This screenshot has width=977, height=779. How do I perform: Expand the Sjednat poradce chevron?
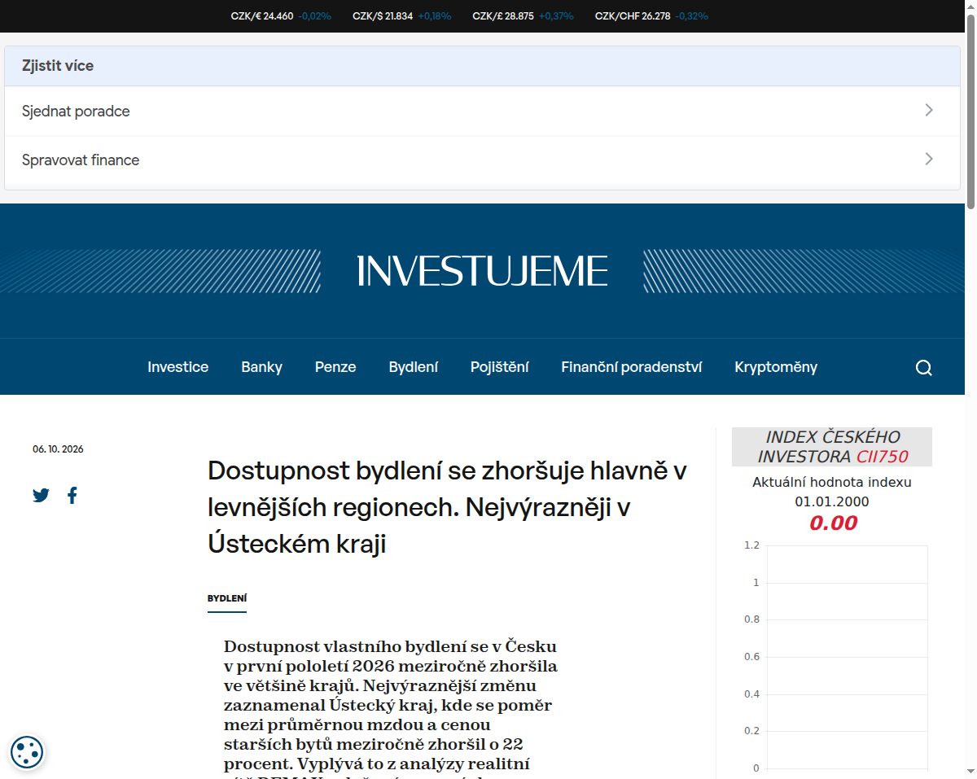tap(929, 111)
